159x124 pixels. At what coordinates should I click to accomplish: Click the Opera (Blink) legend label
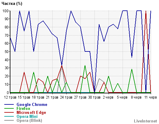[29, 121]
